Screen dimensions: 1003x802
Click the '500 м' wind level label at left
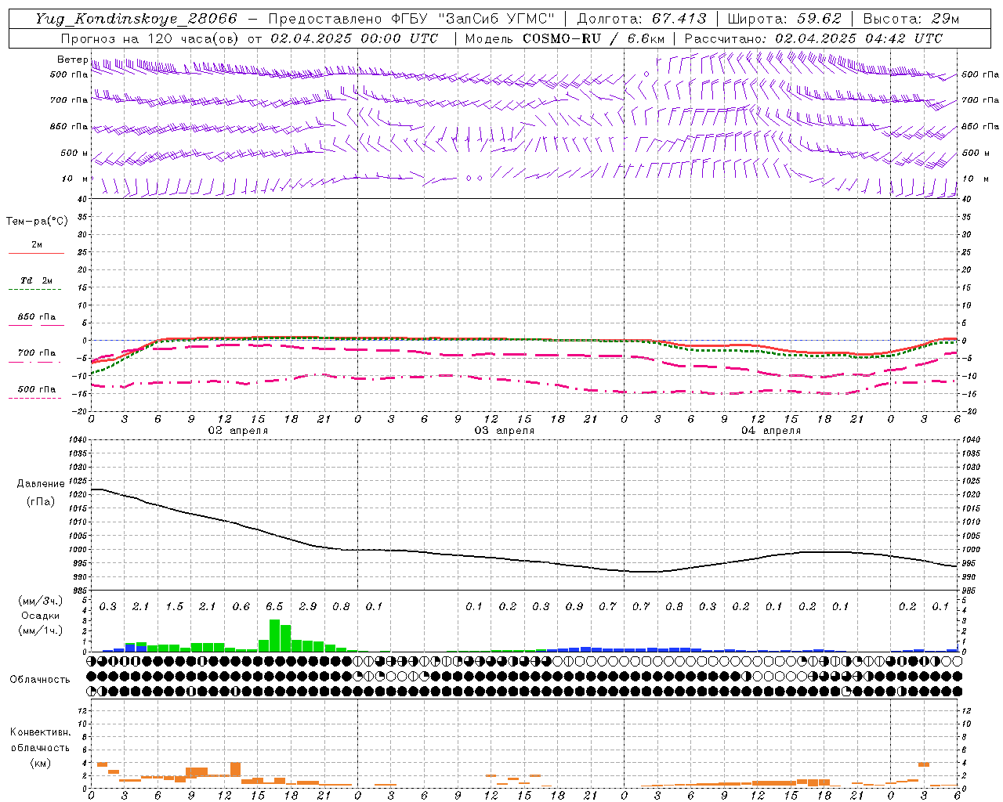74,154
